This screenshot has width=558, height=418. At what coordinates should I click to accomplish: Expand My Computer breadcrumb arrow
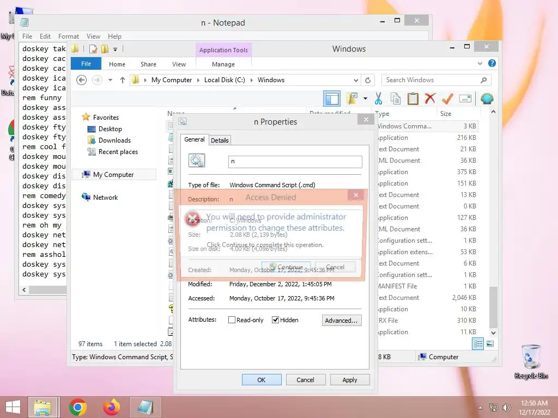[198, 80]
